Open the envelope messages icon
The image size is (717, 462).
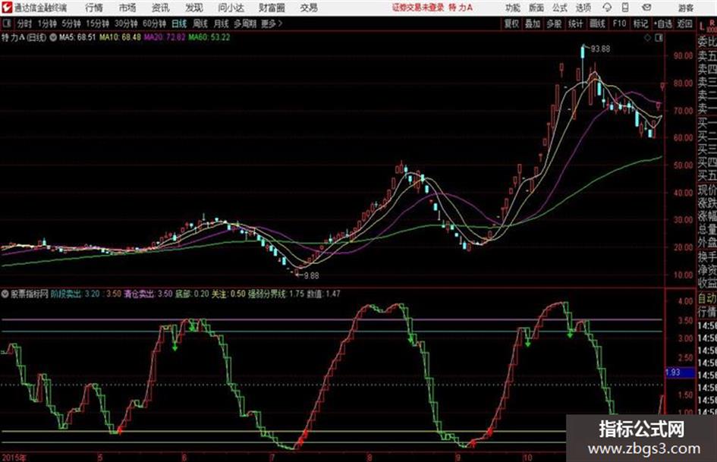click(x=646, y=8)
